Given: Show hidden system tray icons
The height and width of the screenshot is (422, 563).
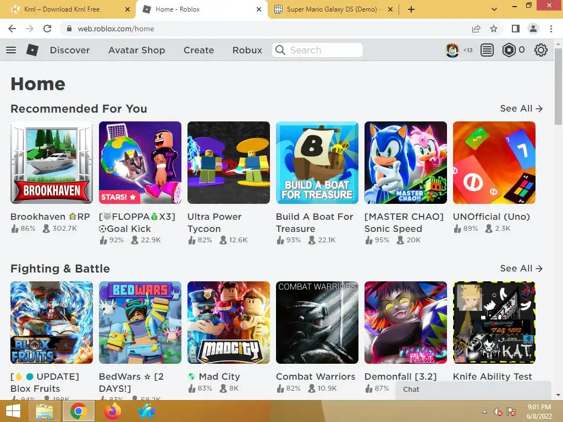Looking at the screenshot, I should (485, 412).
